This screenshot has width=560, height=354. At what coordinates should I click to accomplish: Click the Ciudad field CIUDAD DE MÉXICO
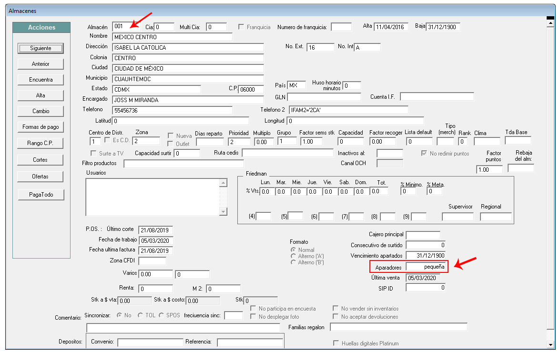click(x=188, y=68)
